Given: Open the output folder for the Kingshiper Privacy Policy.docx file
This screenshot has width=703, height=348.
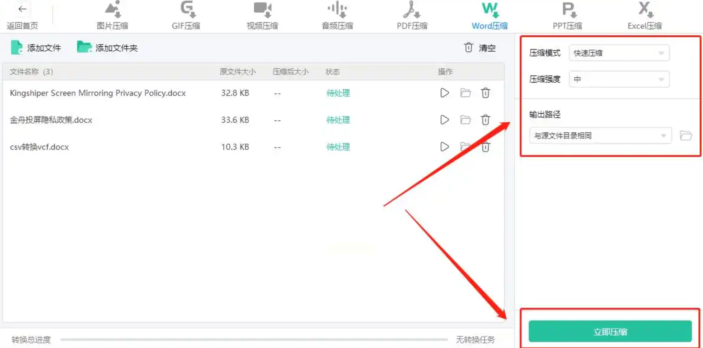Looking at the screenshot, I should click(x=465, y=93).
